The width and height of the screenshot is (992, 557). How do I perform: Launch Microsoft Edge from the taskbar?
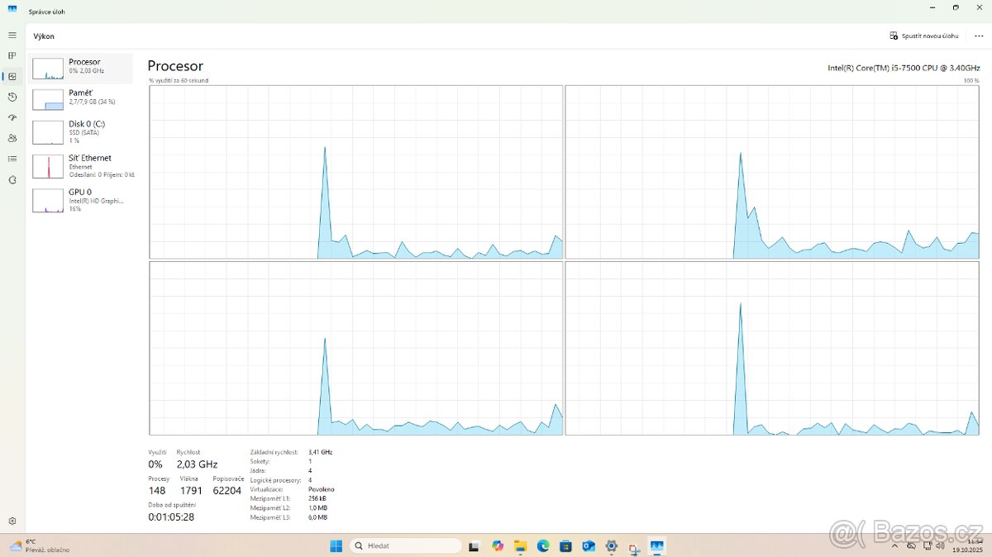tap(542, 545)
